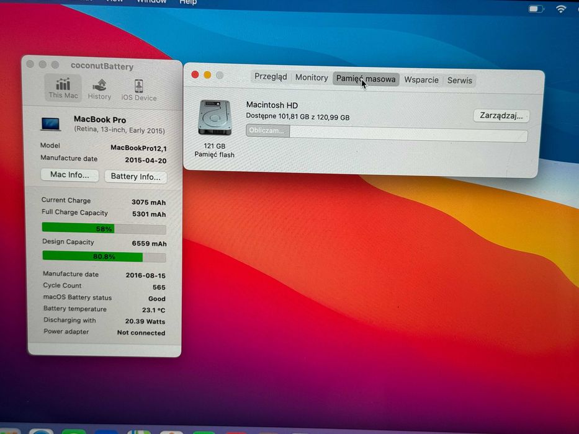Click the 20.39 Watts discharging value

click(x=145, y=321)
